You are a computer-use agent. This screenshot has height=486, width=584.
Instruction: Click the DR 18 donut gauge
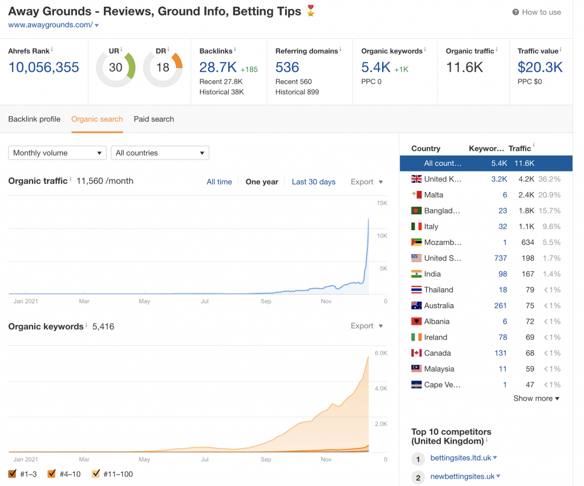163,68
